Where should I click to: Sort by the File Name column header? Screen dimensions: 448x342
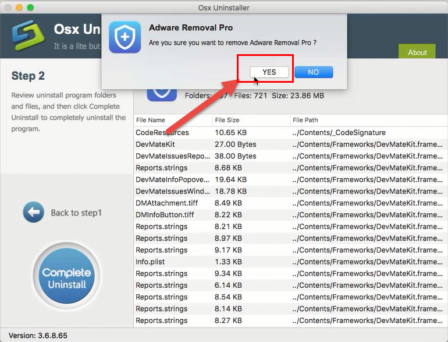[x=173, y=120]
